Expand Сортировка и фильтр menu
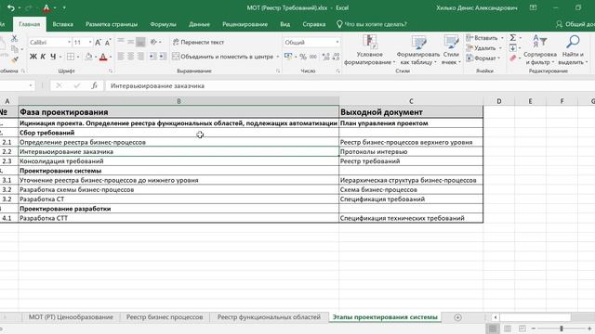Screen dimensions: 595x334 [x=540, y=50]
